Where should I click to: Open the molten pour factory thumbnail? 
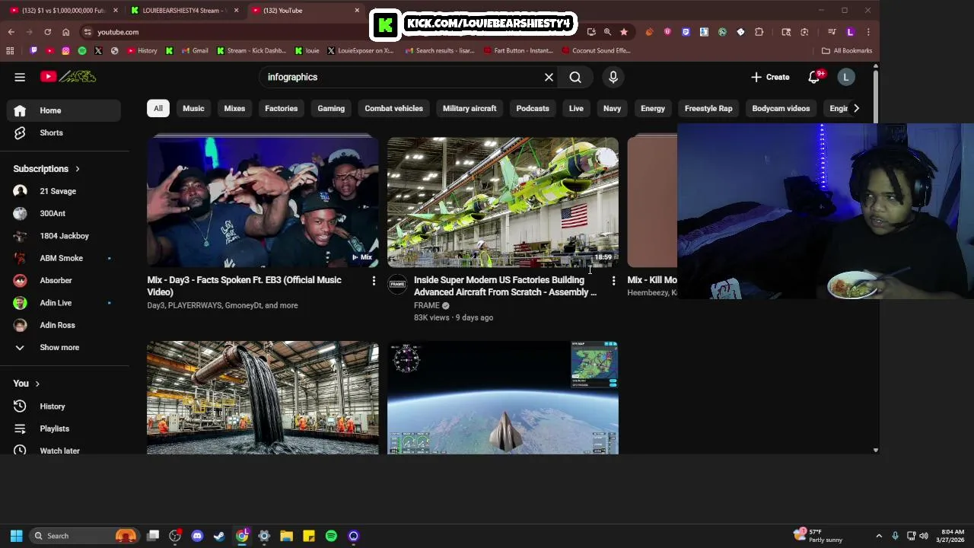tap(263, 397)
